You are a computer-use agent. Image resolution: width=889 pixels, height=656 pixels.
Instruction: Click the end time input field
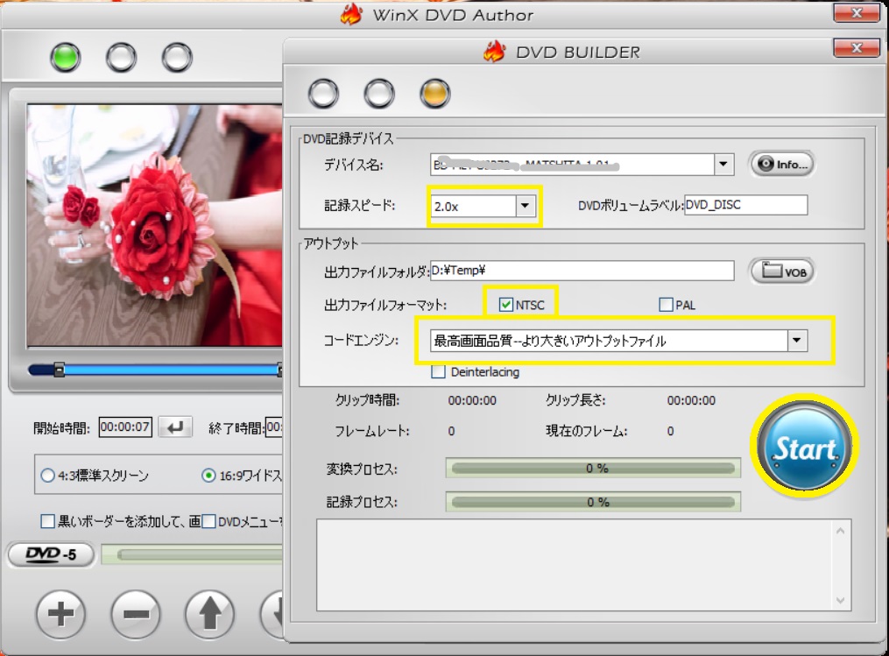click(274, 427)
